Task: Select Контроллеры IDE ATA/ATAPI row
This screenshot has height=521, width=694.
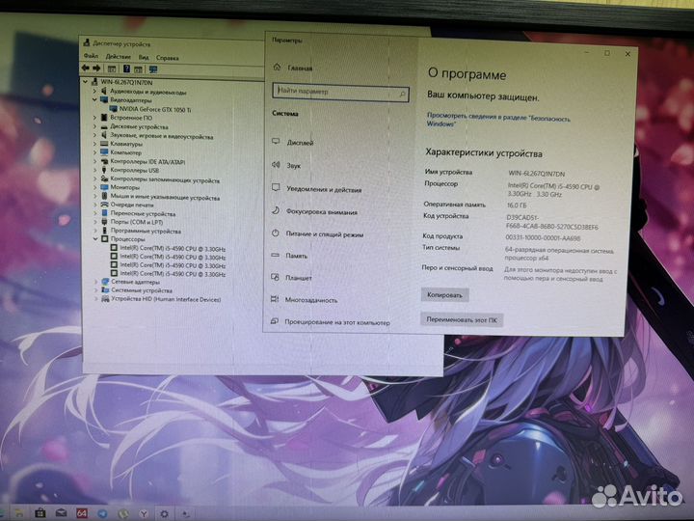Action: (x=143, y=162)
